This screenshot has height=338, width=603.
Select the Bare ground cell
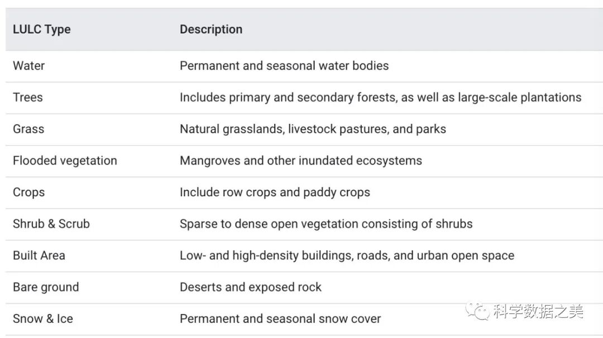tap(46, 288)
